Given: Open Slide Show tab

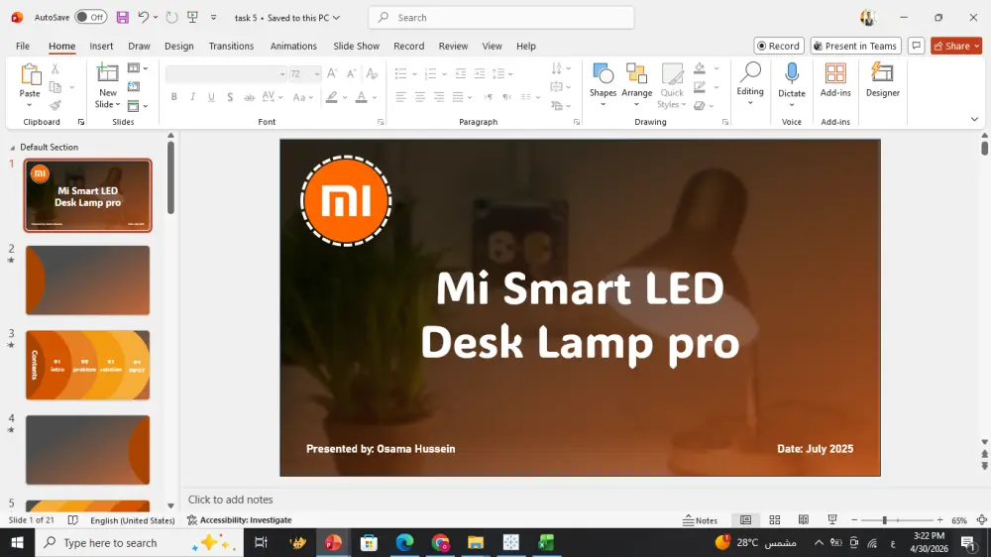Looking at the screenshot, I should [357, 46].
